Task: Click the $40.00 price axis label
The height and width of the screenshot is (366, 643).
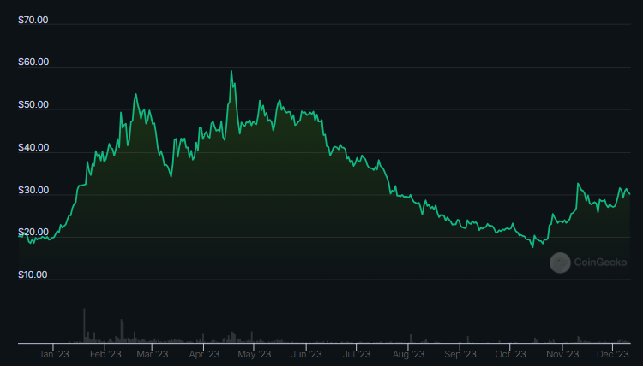Action: click(33, 147)
